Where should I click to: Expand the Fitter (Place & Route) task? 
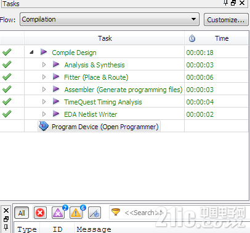(x=44, y=77)
